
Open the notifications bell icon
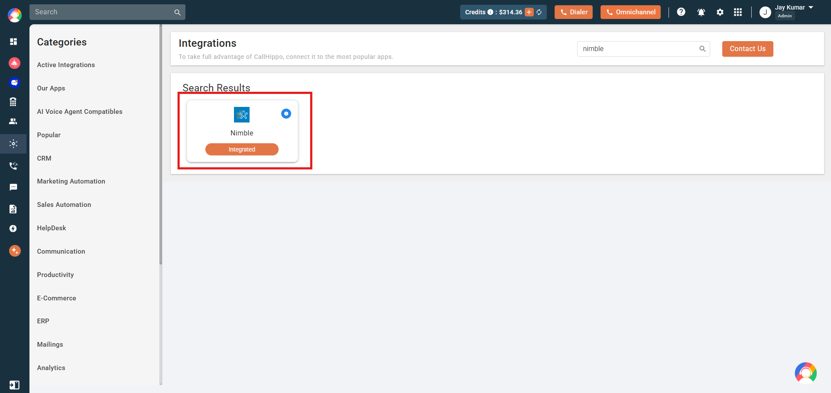(701, 12)
